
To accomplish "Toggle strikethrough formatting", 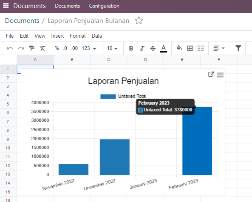I will click(x=153, y=48).
